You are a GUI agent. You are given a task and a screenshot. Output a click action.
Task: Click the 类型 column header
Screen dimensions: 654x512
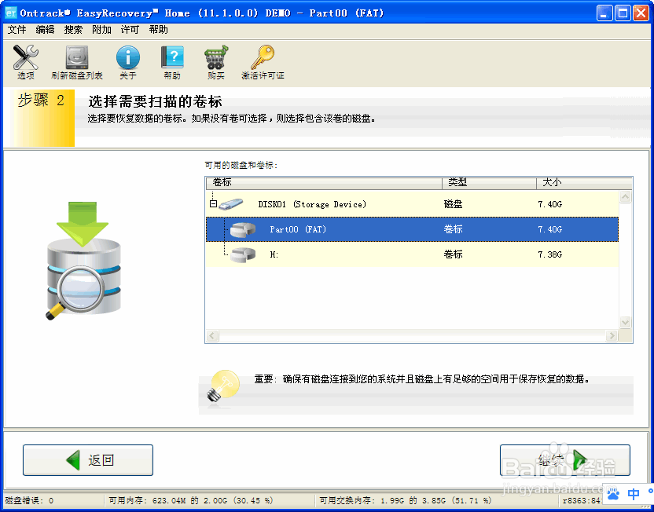pyautogui.click(x=489, y=183)
